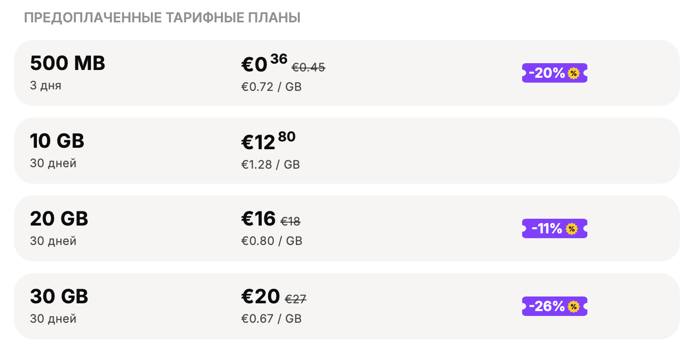Choose the 10 GB 30-day plan

[57, 141]
